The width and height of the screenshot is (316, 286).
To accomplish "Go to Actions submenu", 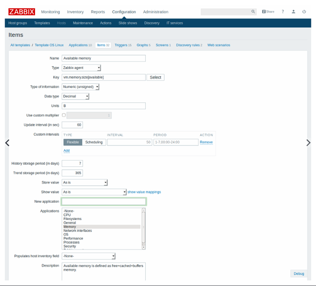I will 106,23.
